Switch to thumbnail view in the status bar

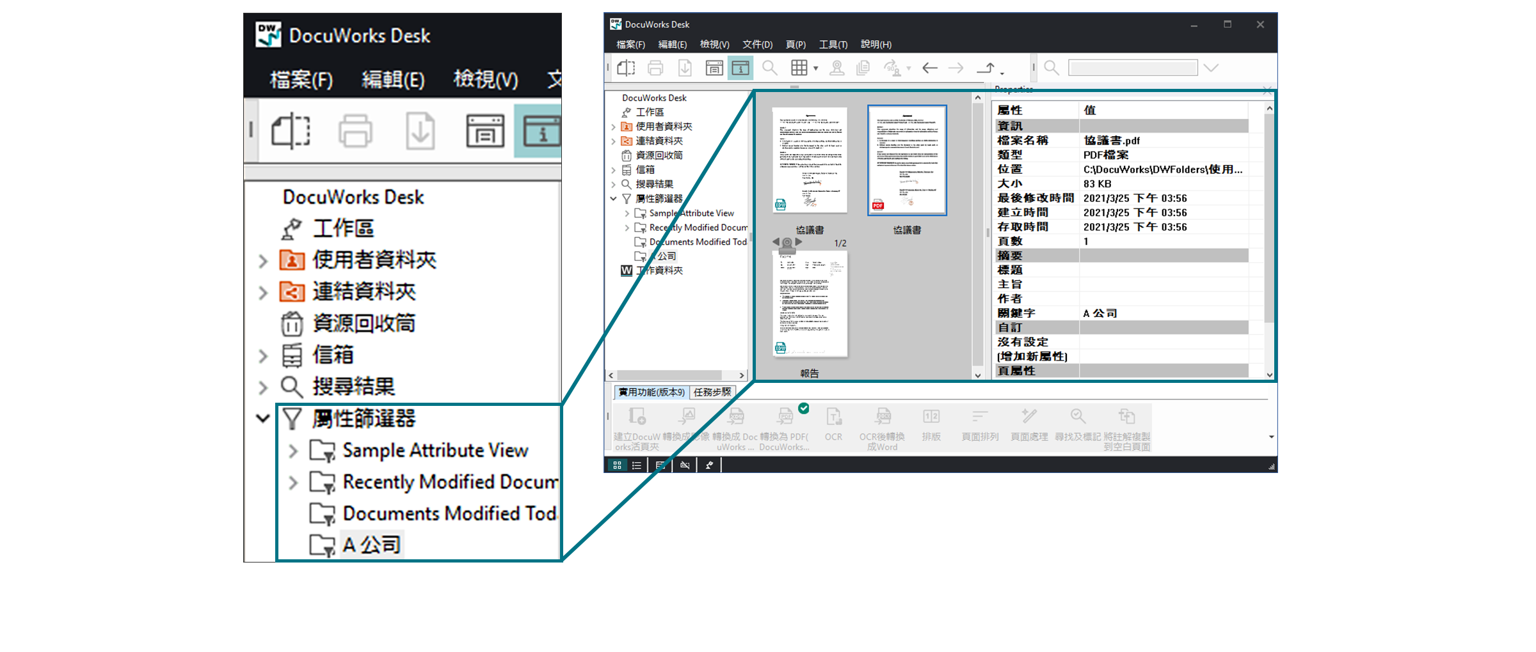[617, 465]
